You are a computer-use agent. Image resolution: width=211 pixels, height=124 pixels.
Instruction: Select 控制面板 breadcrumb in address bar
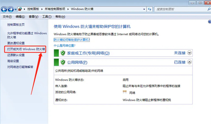pos(33,9)
